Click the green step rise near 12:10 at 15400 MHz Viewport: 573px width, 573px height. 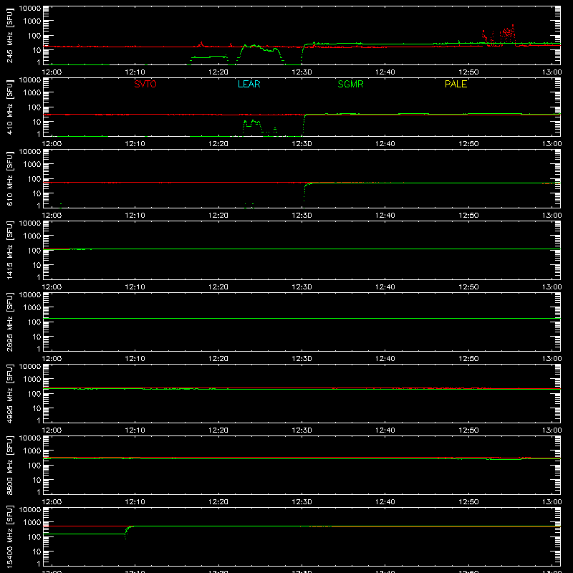(x=128, y=531)
